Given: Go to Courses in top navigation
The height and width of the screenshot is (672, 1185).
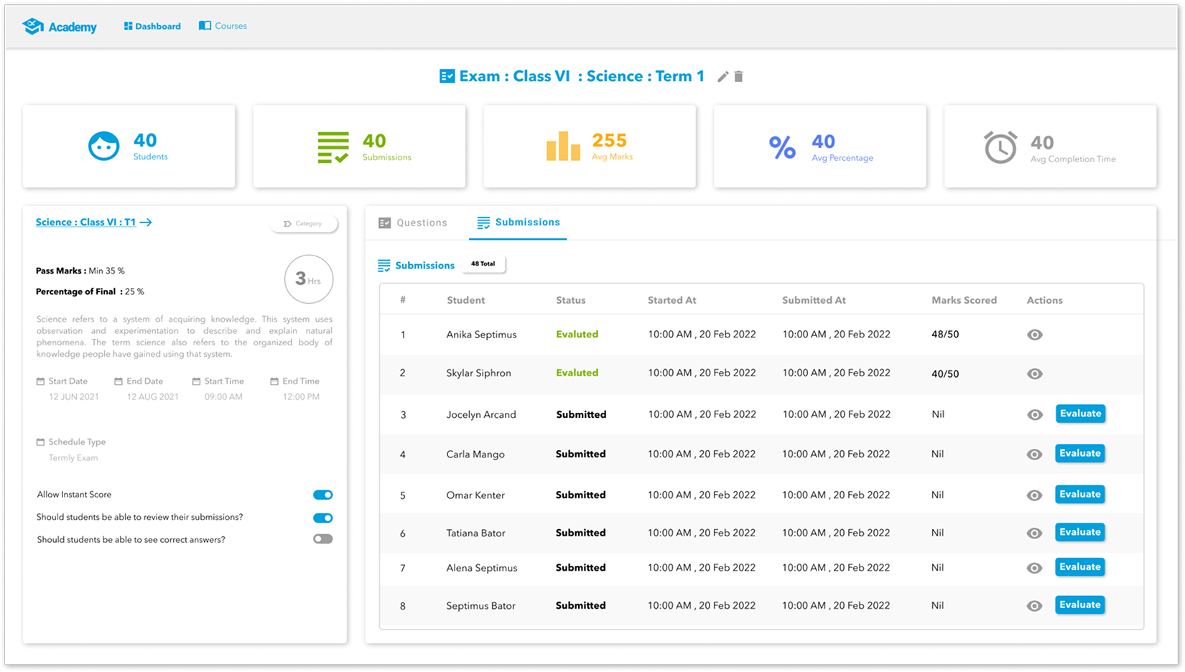Looking at the screenshot, I should (x=223, y=26).
